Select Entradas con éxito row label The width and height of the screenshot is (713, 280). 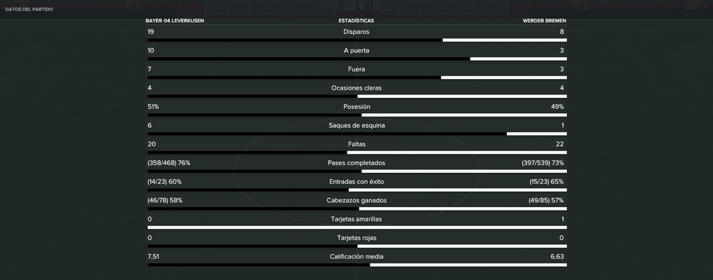356,181
